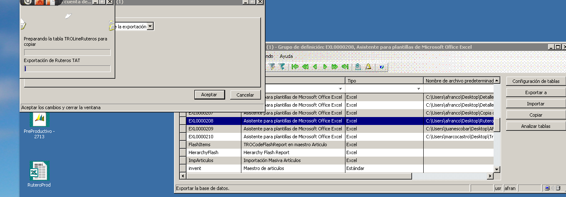
Task: Go to previous page double-arrow icon
Action: (x=305, y=66)
